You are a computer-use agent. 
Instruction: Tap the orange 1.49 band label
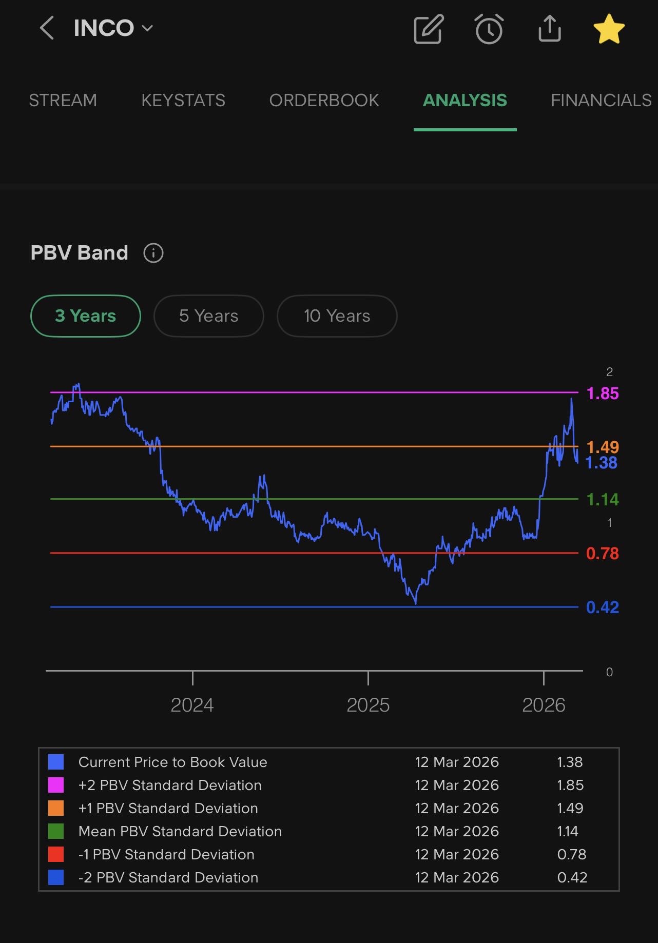click(x=603, y=447)
